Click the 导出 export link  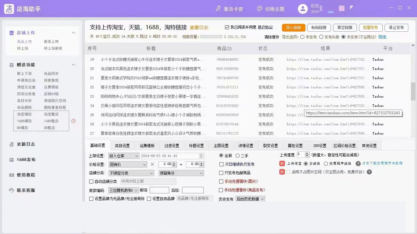[382, 37]
